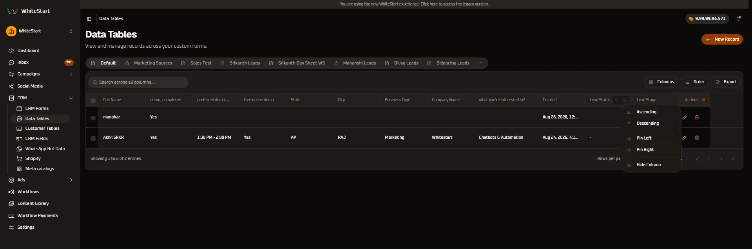Switch to the Sales Test tab
Screen dimensions: 752x249
(x=196, y=63)
